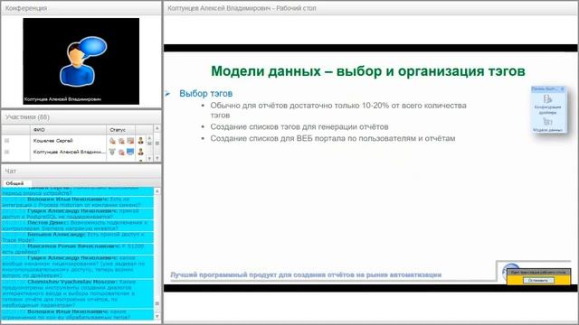Click the Статус column header
579x325 pixels.
(x=120, y=130)
